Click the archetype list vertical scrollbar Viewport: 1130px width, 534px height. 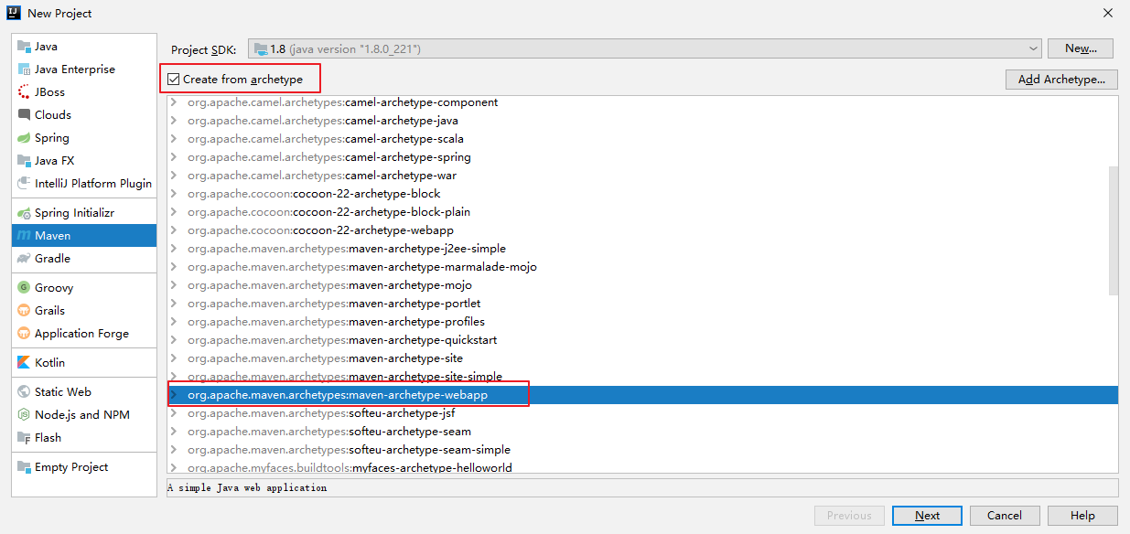click(x=1113, y=230)
